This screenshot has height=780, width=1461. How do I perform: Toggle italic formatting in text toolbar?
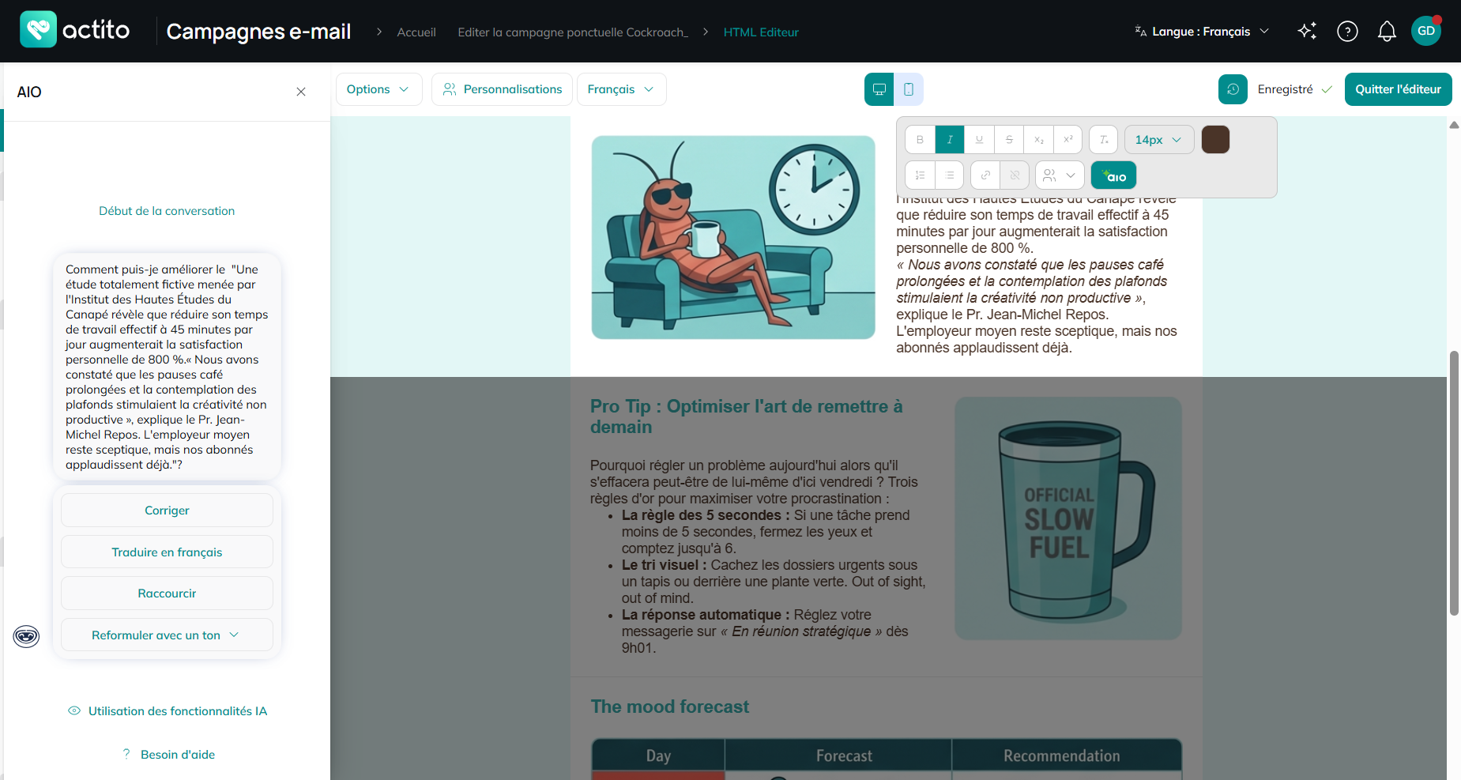949,139
